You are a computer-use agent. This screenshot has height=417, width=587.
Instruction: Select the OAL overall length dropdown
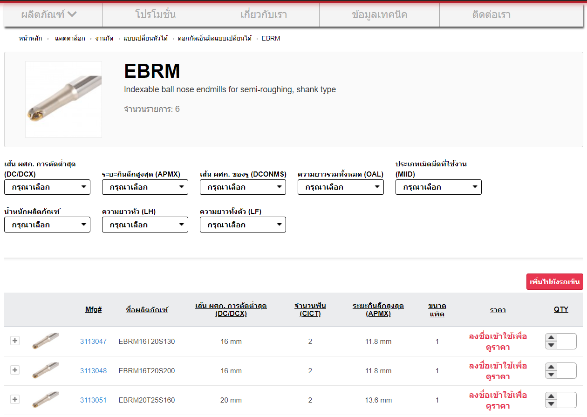click(341, 187)
